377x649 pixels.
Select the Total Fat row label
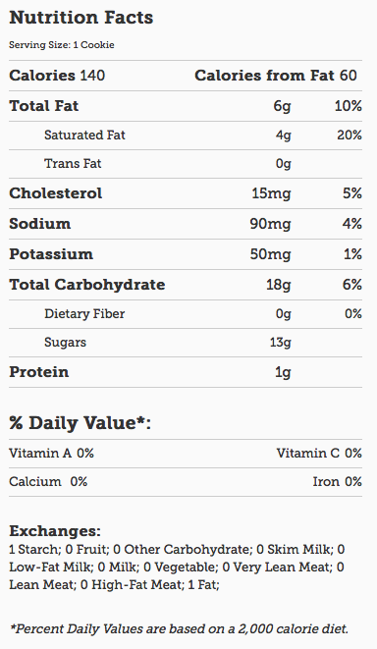pos(44,106)
